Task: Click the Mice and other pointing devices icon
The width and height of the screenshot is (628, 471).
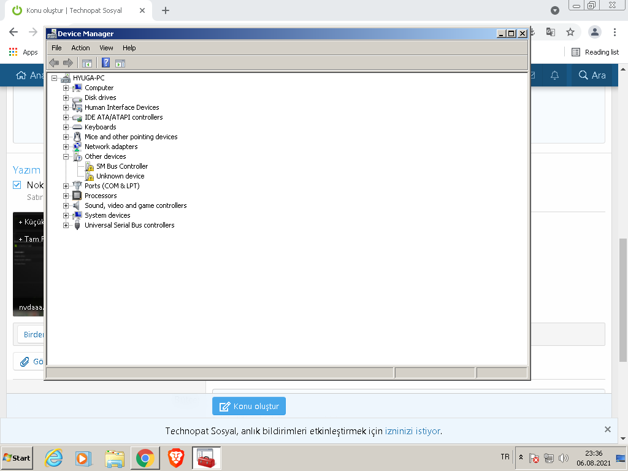Action: [x=77, y=137]
